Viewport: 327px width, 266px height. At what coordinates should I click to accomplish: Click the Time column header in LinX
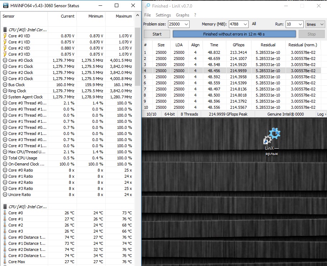click(214, 45)
